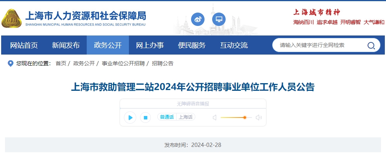Switch voice to 上海话

[x=186, y=117]
